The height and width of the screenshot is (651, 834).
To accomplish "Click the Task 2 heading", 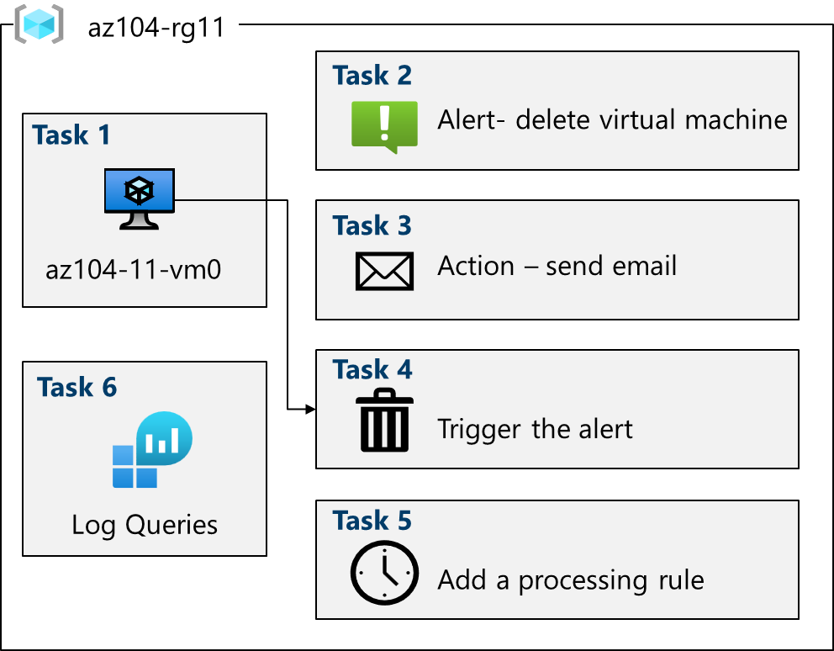I will [372, 76].
